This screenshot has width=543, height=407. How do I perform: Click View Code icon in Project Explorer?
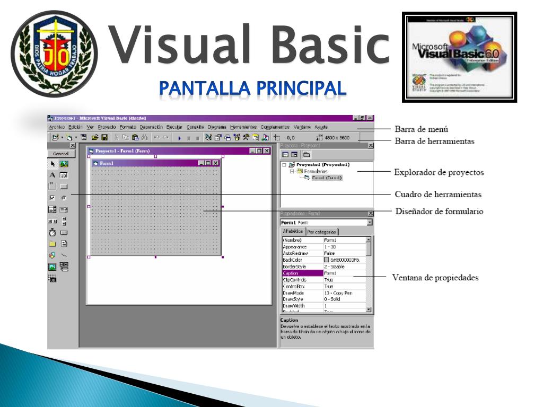(285, 155)
